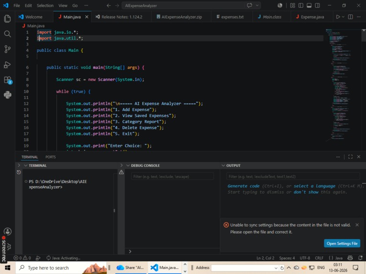Viewport: 366px width, 274px height.
Task: Open the run options dropdown arrow
Action: coord(343,17)
